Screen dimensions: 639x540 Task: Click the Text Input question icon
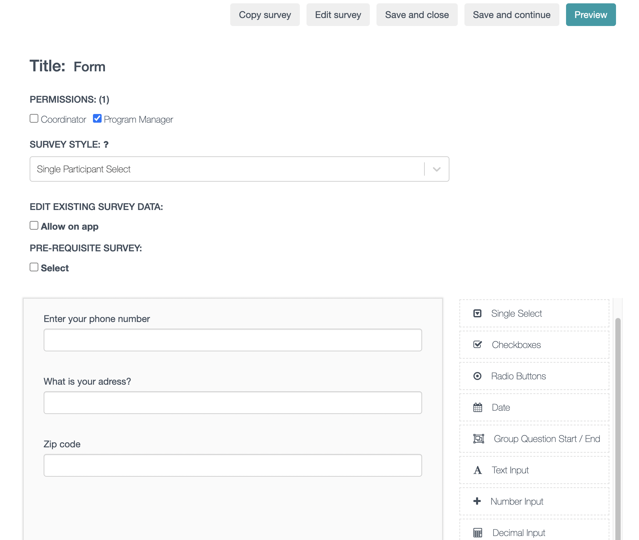coord(477,470)
